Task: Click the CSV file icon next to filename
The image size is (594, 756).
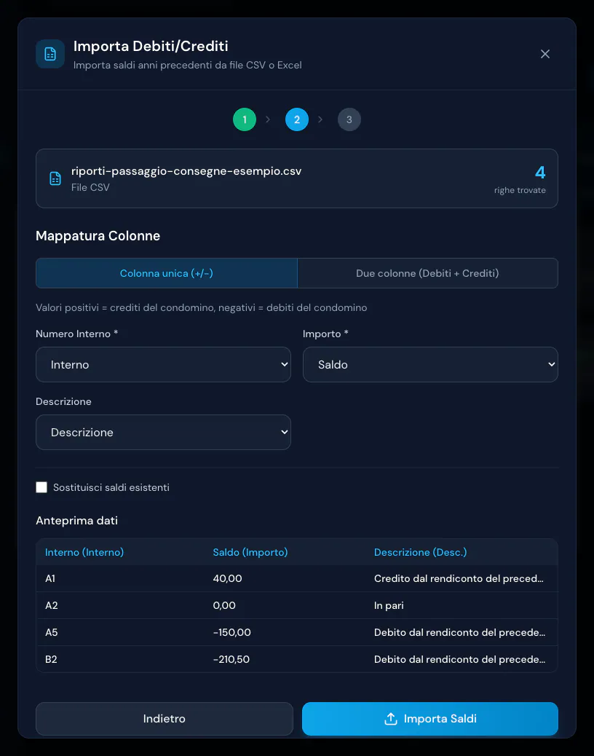Action: [x=55, y=178]
